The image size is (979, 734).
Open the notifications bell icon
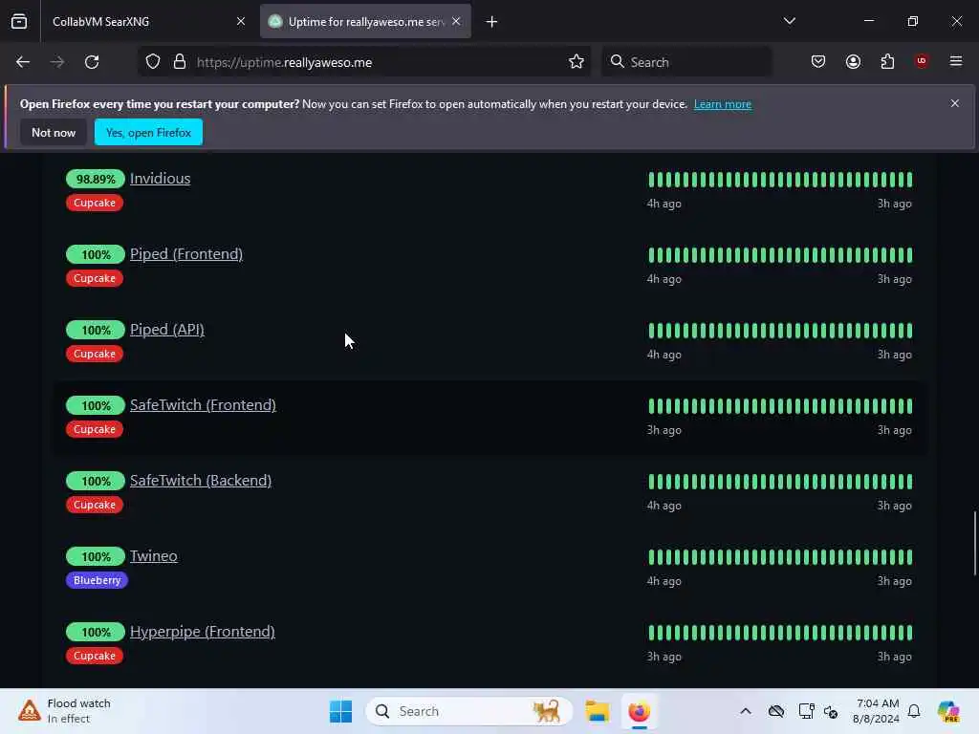coord(914,711)
